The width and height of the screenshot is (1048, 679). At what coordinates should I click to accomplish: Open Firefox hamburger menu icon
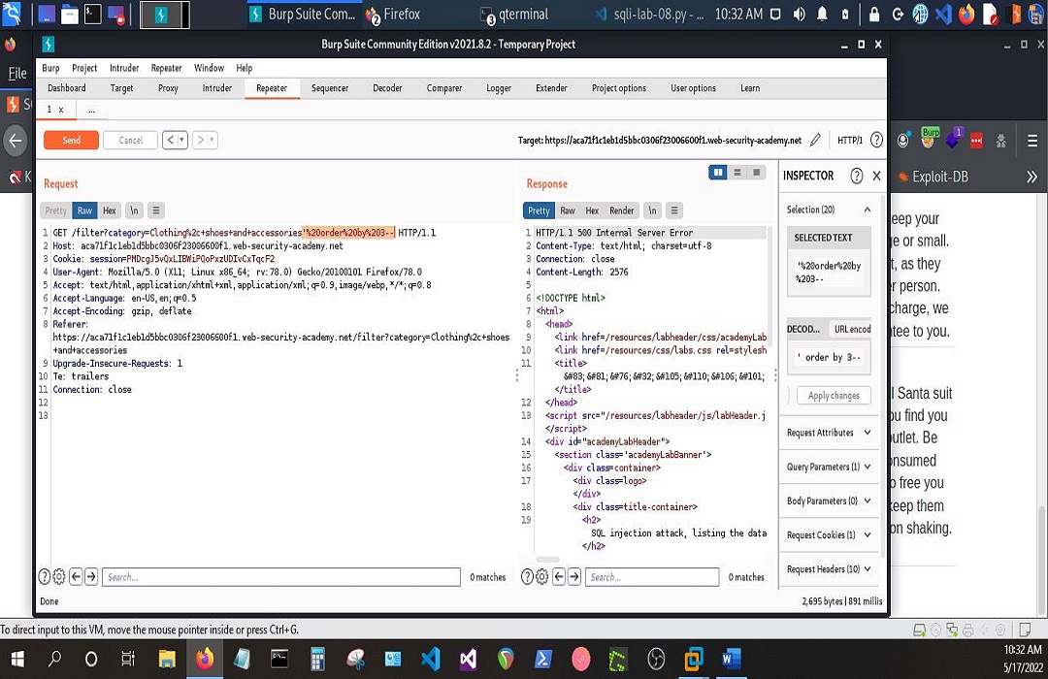click(x=1032, y=141)
